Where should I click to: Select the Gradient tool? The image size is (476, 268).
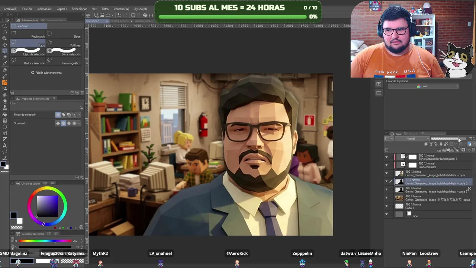tap(4, 121)
